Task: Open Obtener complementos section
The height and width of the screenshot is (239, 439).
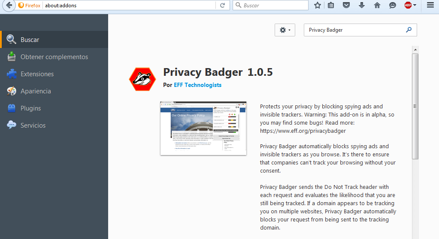Action: click(54, 57)
